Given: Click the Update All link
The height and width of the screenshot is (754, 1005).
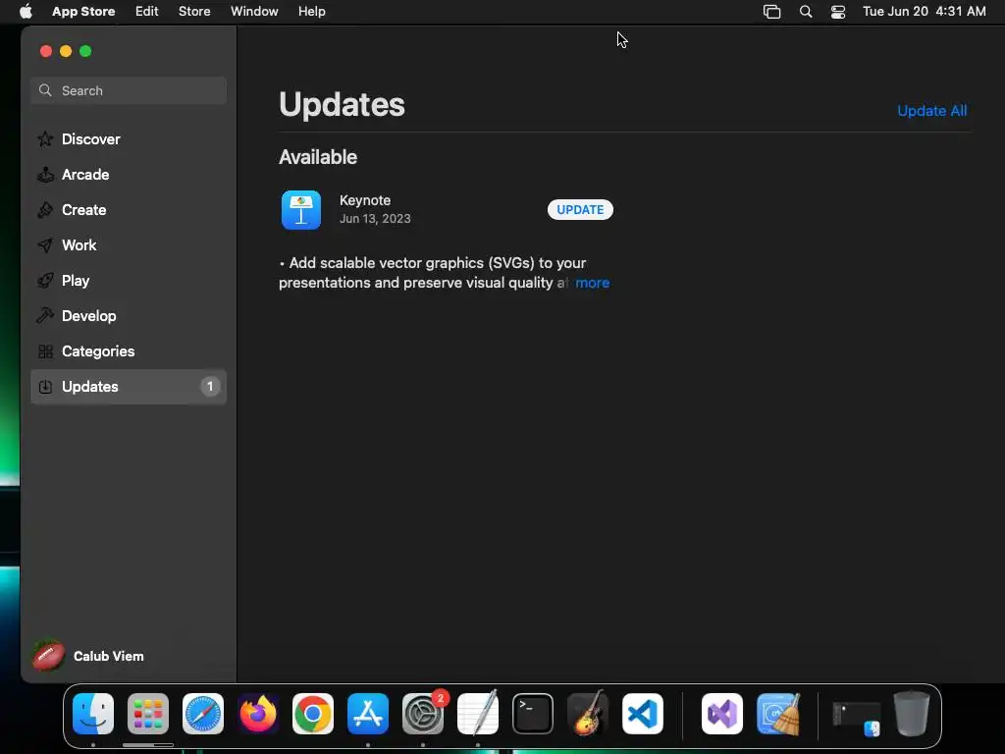Looking at the screenshot, I should [932, 111].
